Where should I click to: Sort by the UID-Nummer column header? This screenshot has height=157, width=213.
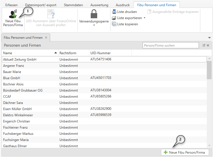tap(110, 53)
